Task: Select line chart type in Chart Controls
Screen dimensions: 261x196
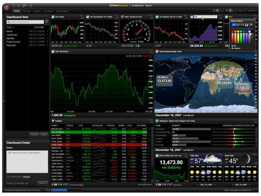Action: pos(234,25)
